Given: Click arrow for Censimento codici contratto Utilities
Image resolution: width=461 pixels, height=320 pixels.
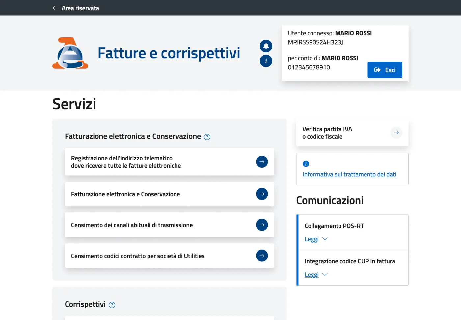Looking at the screenshot, I should (x=262, y=256).
